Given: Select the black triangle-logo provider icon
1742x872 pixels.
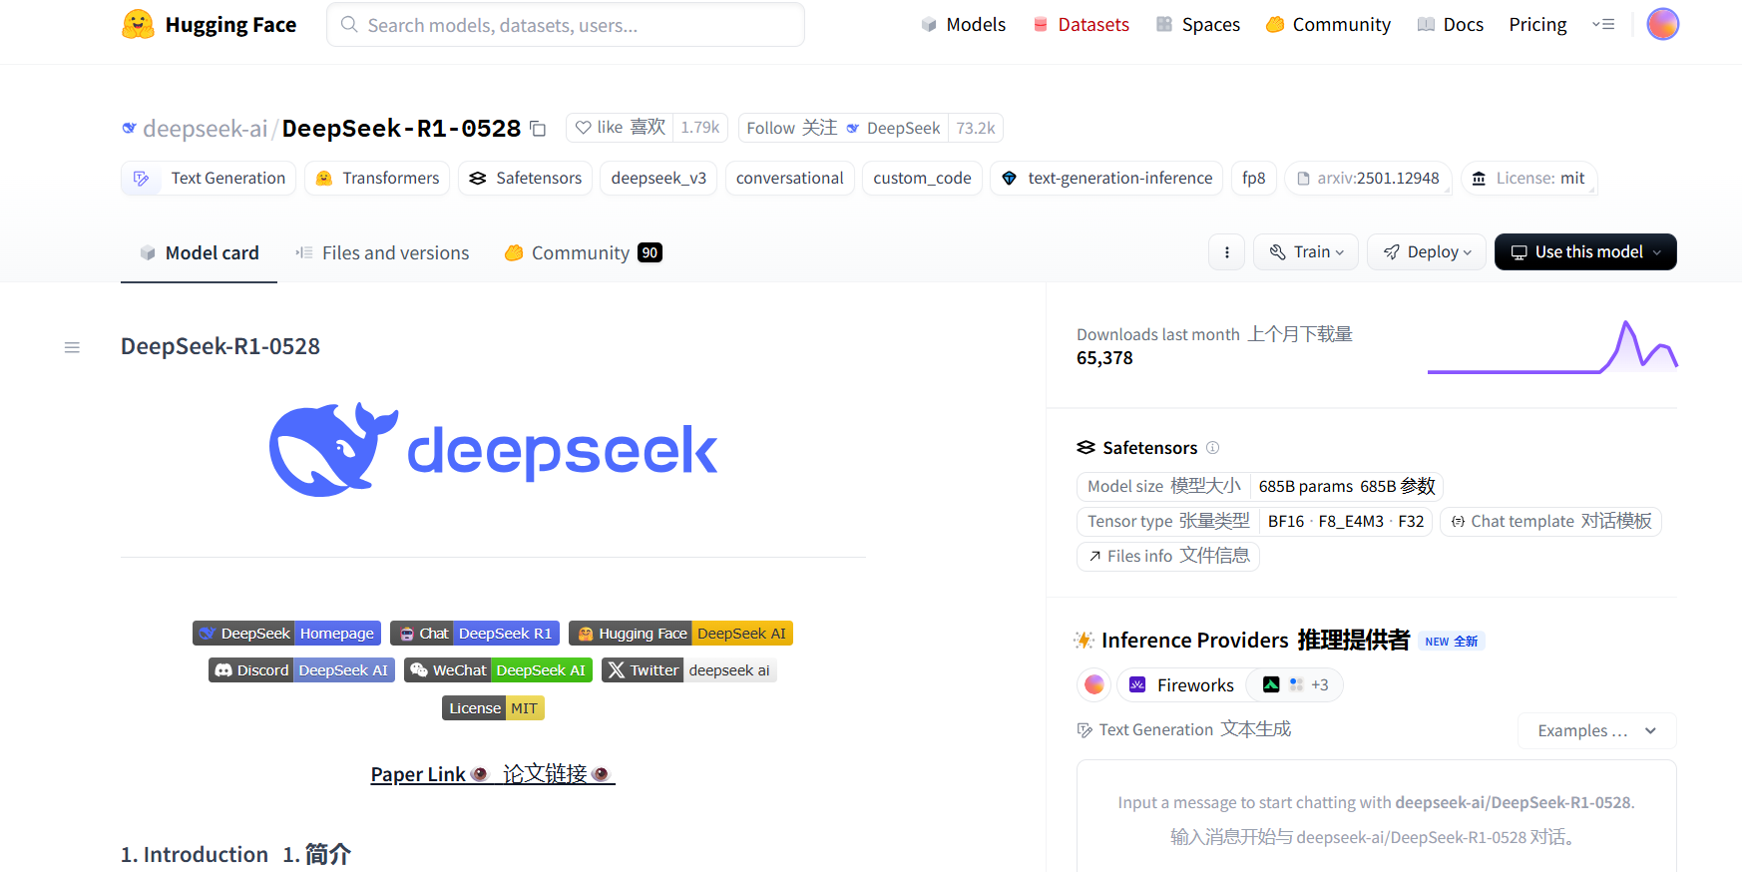Looking at the screenshot, I should (x=1271, y=684).
